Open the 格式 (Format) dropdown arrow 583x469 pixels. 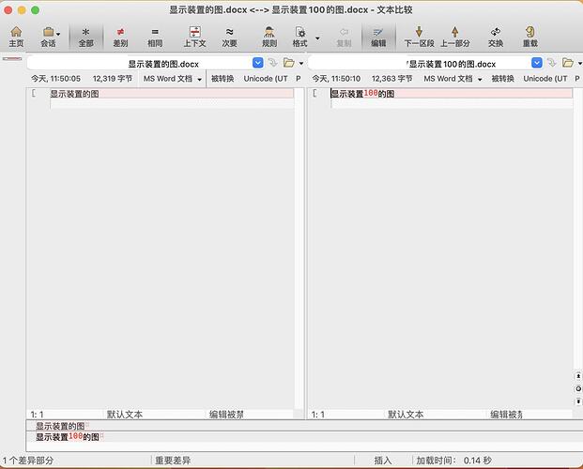point(317,38)
